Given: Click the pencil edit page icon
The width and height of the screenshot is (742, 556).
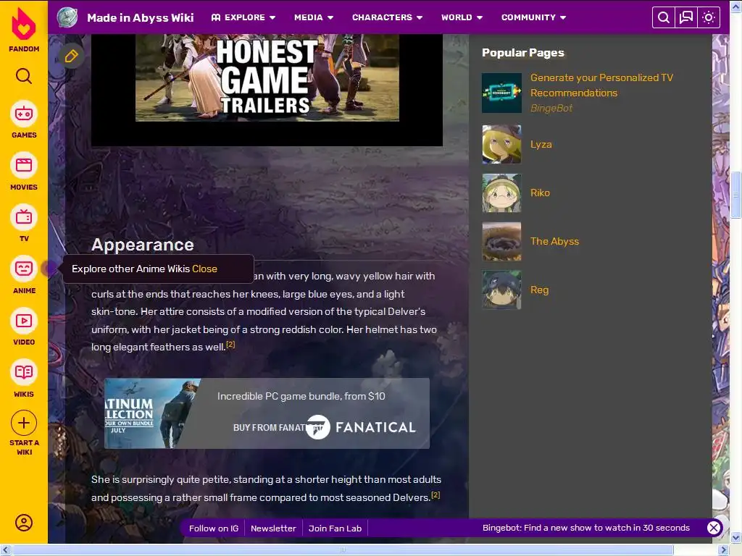Looking at the screenshot, I should [72, 56].
